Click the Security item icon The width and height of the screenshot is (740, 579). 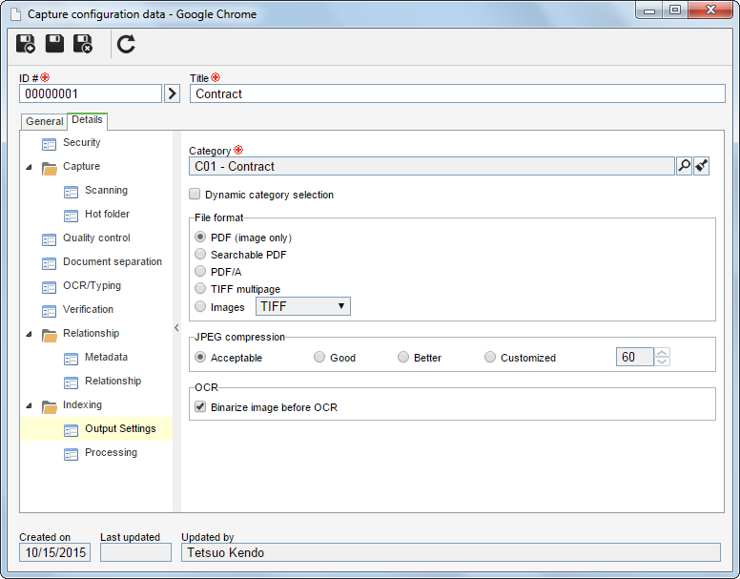tap(49, 144)
